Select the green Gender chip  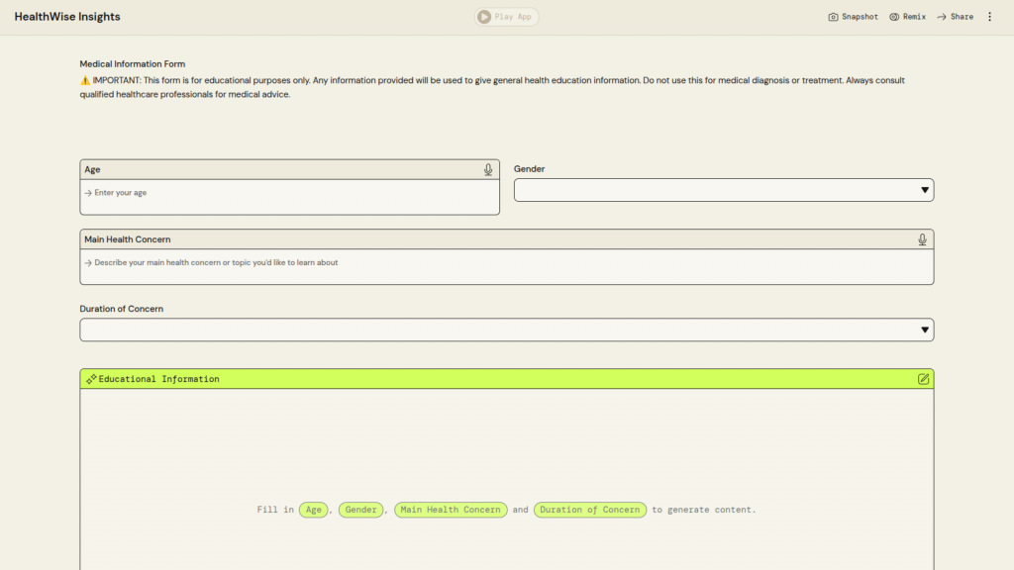pos(360,510)
